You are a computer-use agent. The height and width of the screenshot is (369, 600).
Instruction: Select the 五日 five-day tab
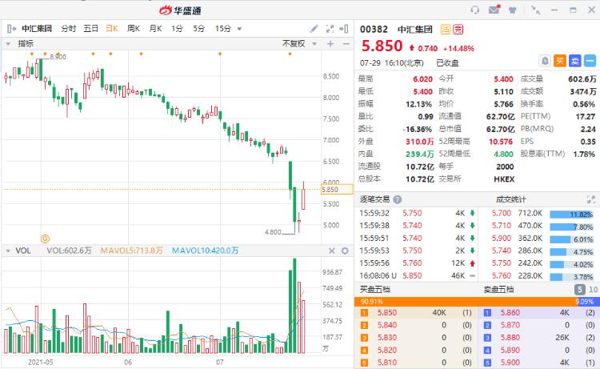click(x=90, y=29)
